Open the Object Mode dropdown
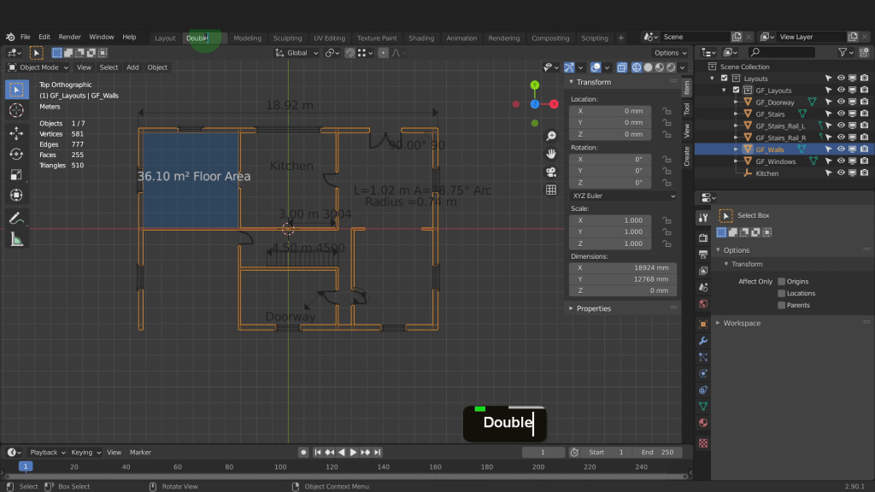The height and width of the screenshot is (492, 875). (x=39, y=67)
